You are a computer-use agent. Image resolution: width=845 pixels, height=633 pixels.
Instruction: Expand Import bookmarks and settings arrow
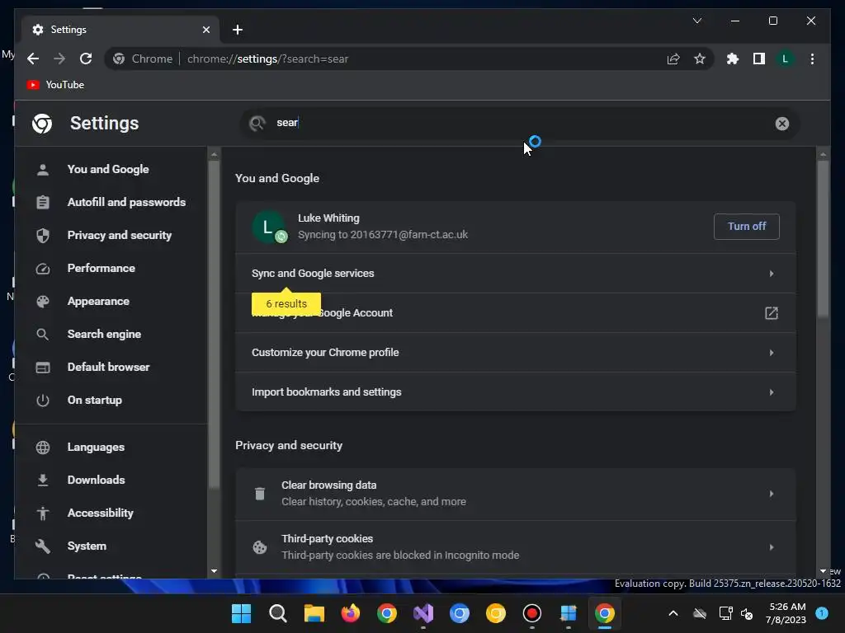click(x=772, y=392)
